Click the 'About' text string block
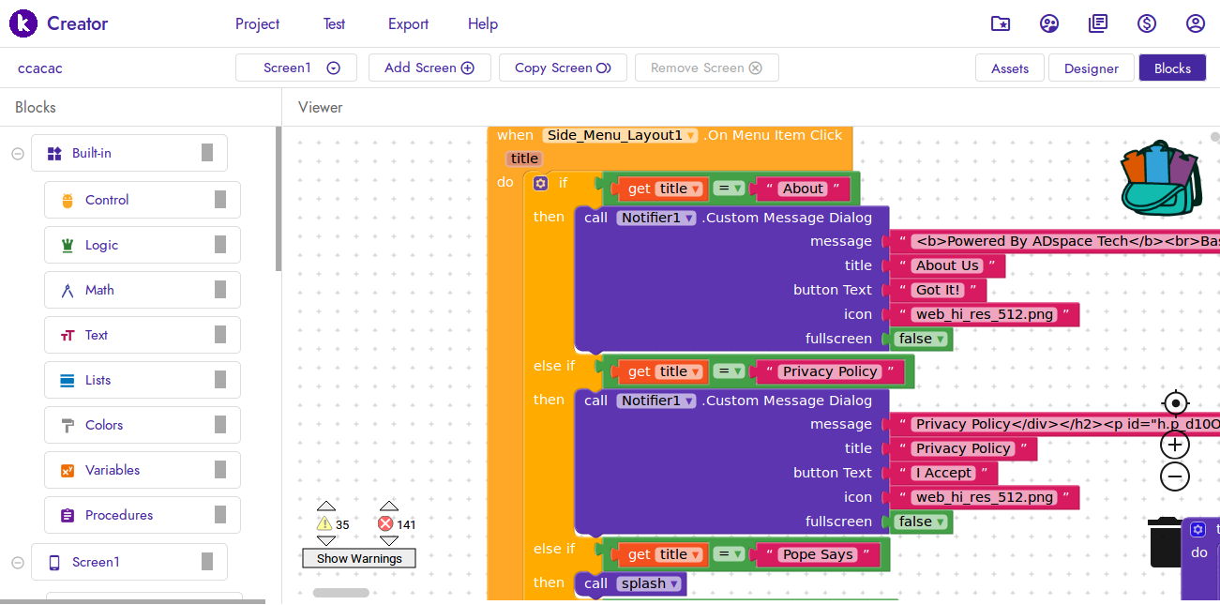1220x605 pixels. 803,189
